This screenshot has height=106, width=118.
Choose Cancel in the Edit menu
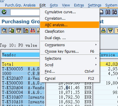[70, 79]
